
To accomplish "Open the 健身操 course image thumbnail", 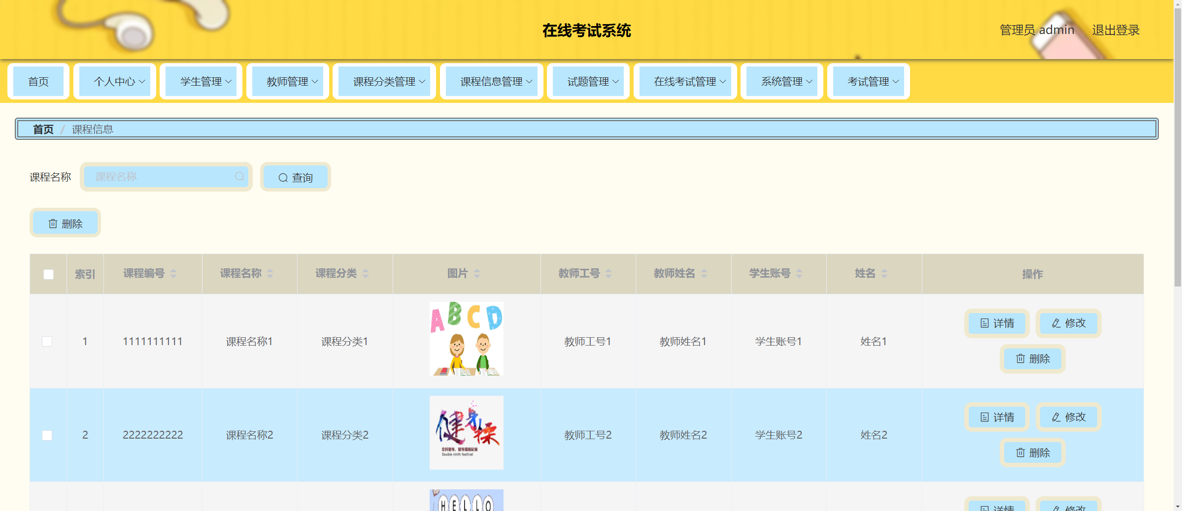I will click(467, 433).
